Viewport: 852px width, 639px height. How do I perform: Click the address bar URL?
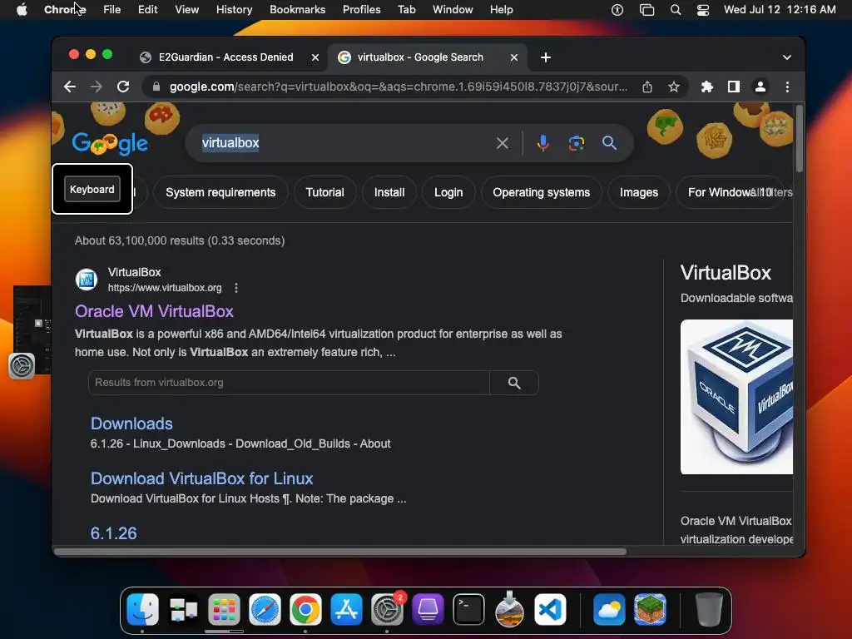398,87
